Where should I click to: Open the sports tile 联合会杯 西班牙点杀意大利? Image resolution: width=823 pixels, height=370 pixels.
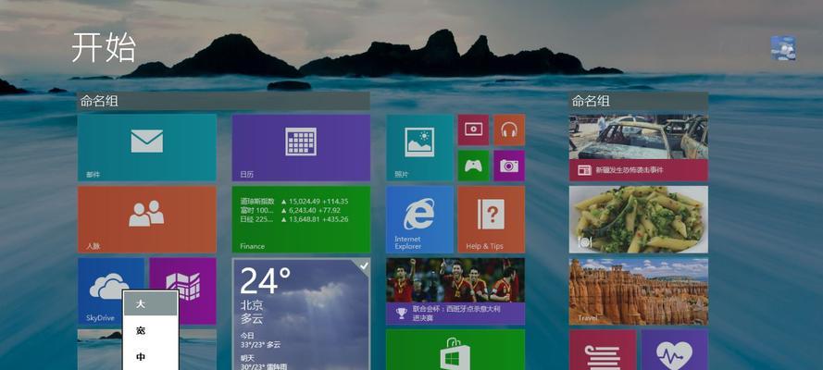[455, 291]
